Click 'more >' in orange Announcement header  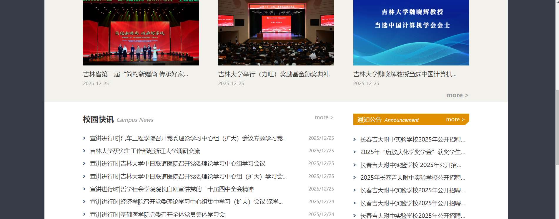point(455,119)
